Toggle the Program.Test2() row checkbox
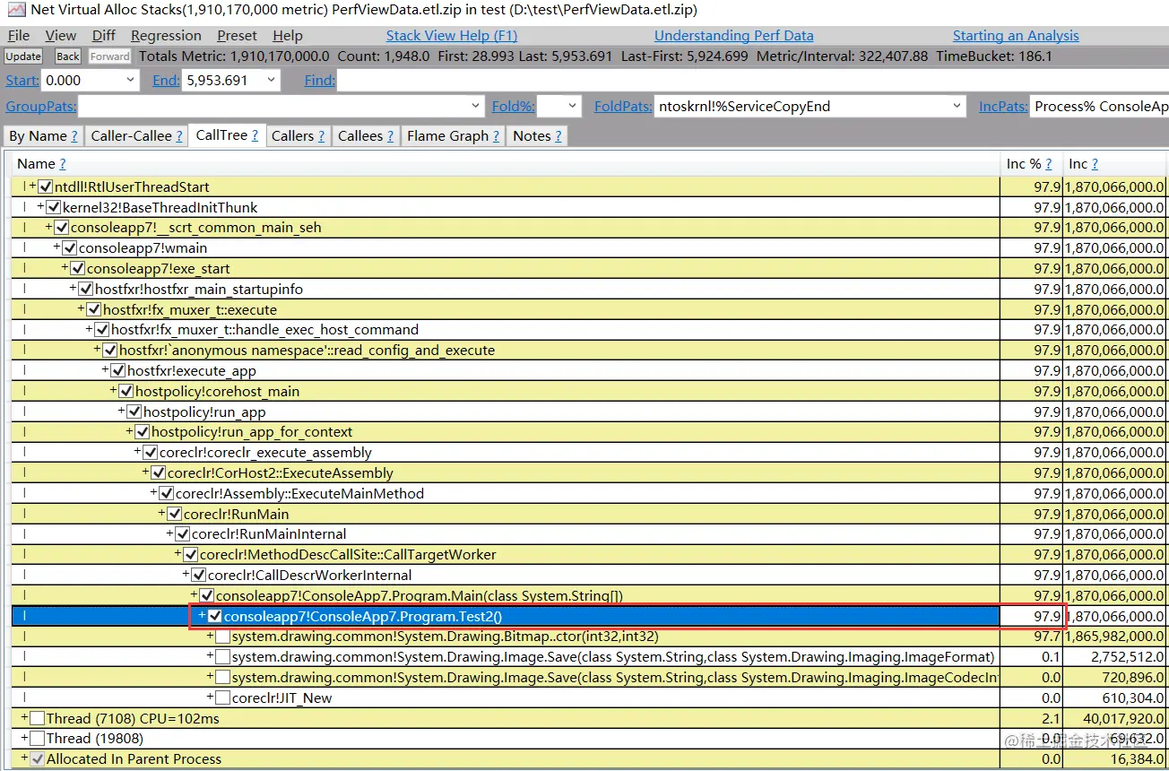1169x771 pixels. 214,617
